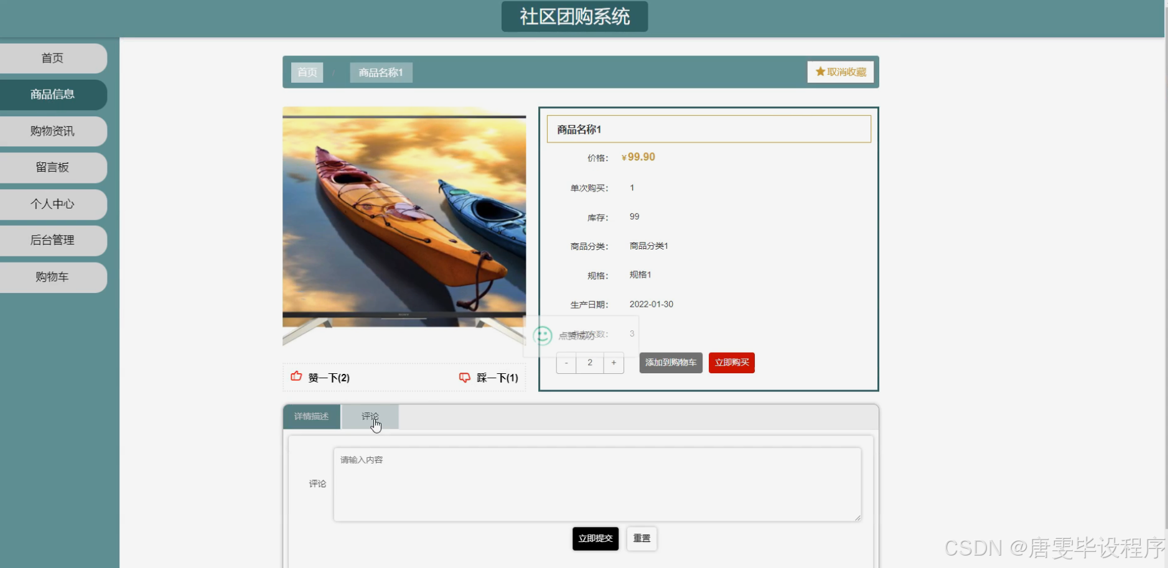Click the 首页 breadcrumb link
Viewport: 1168px width, 568px height.
307,72
